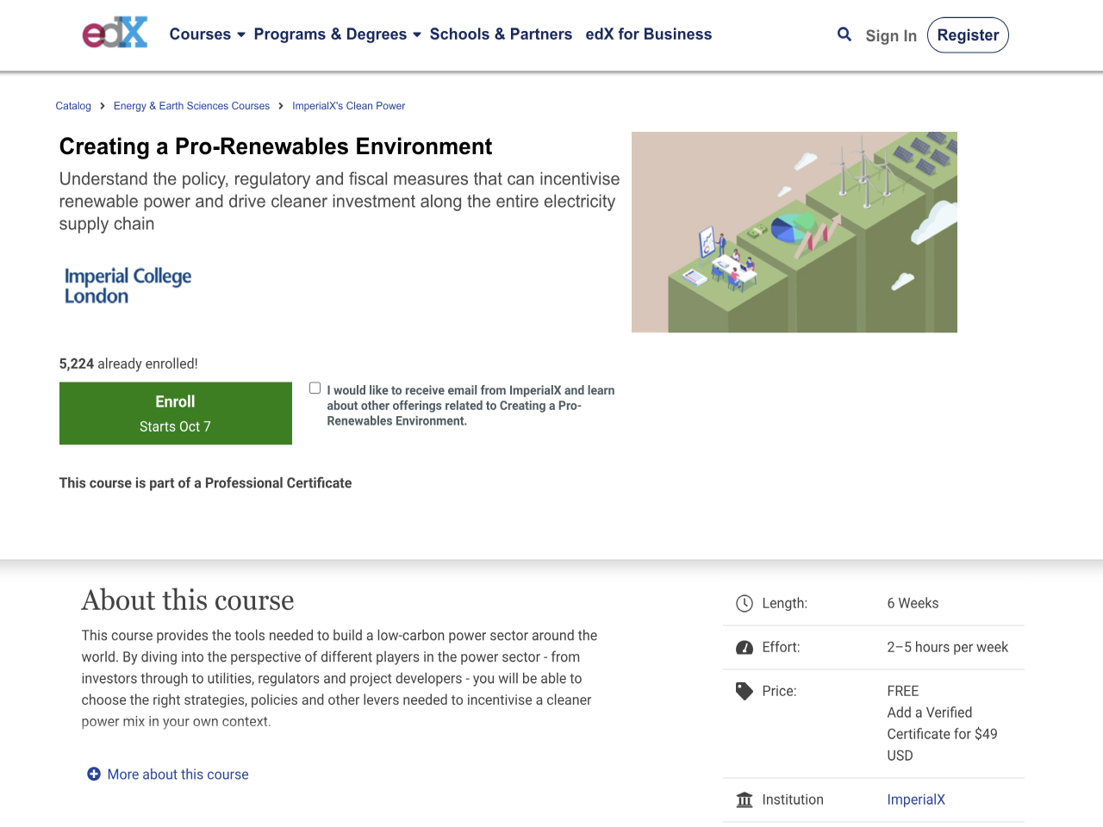
Task: Open the edX logo home link
Action: (x=115, y=33)
